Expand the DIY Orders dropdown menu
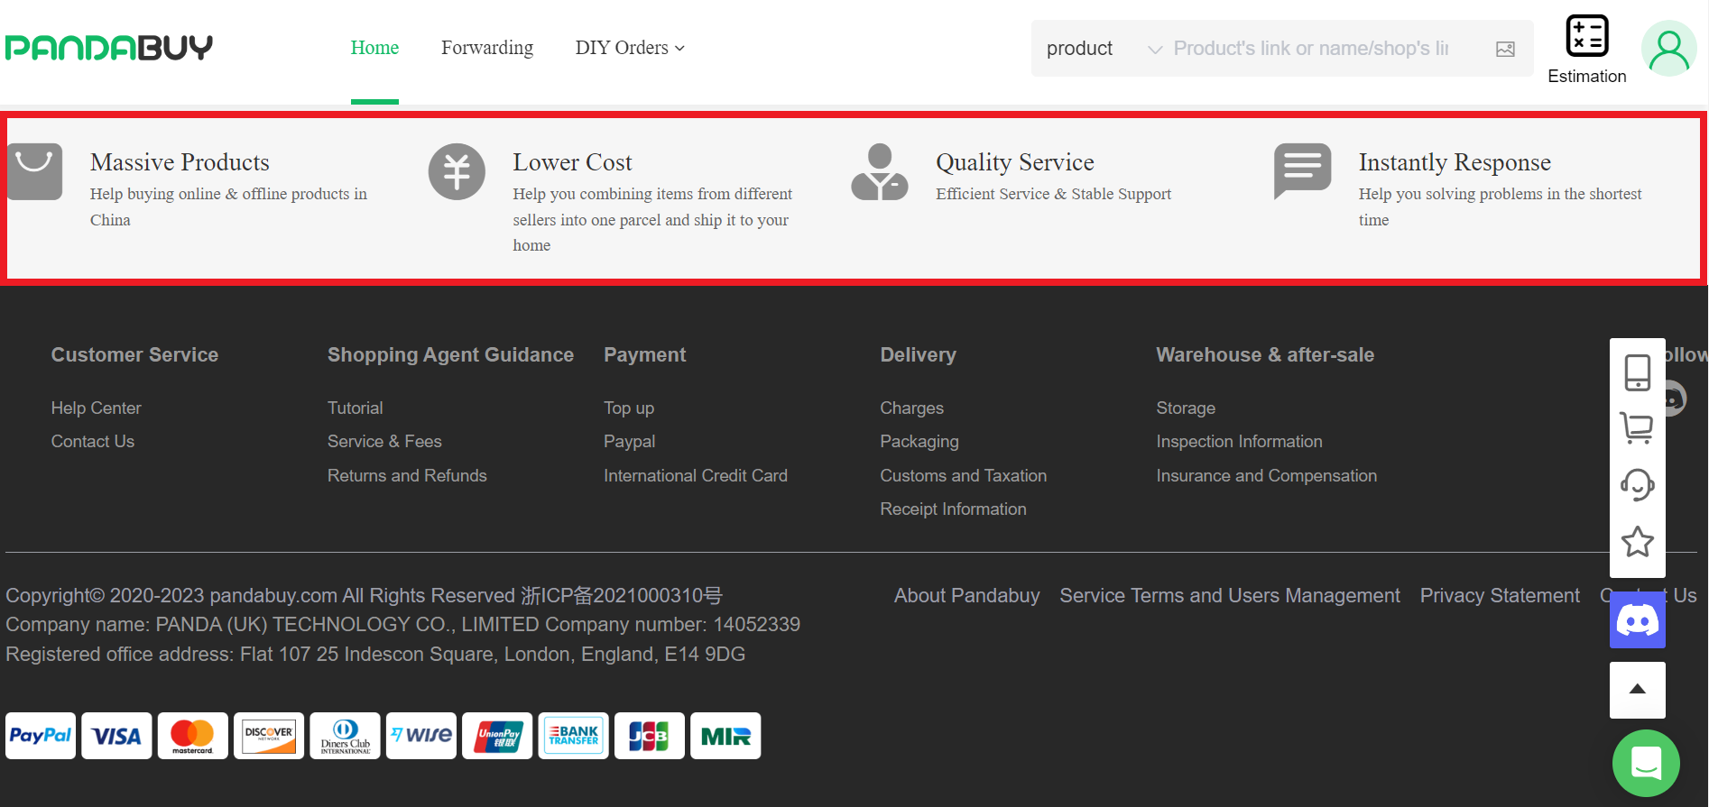Image resolution: width=1709 pixels, height=807 pixels. 630,48
